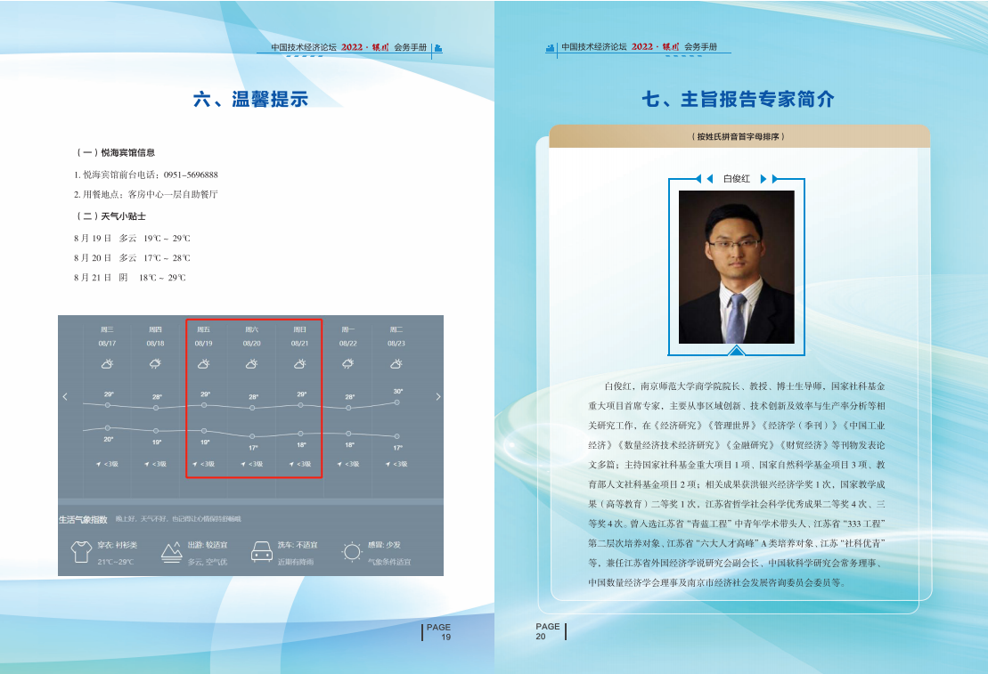Click the 周六 day label in forecast
Screen dimensions: 988x674
[251, 329]
